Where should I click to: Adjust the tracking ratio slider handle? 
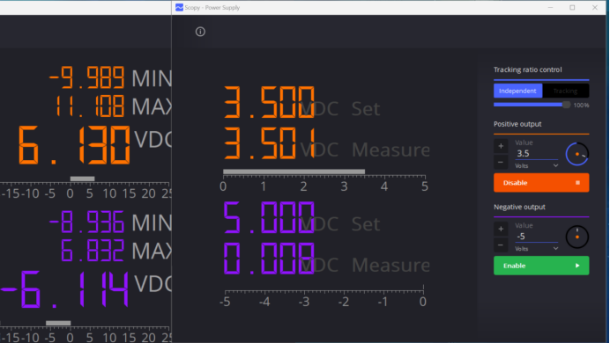click(x=567, y=105)
